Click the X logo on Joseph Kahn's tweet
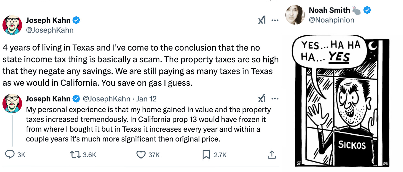This screenshot has width=403, height=172. (x=261, y=20)
